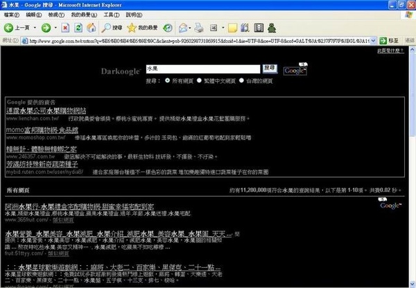Click the dark square toolbar icon beside the frog
Image resolution: width=416 pixels, height=288 pixels.
tap(259, 28)
